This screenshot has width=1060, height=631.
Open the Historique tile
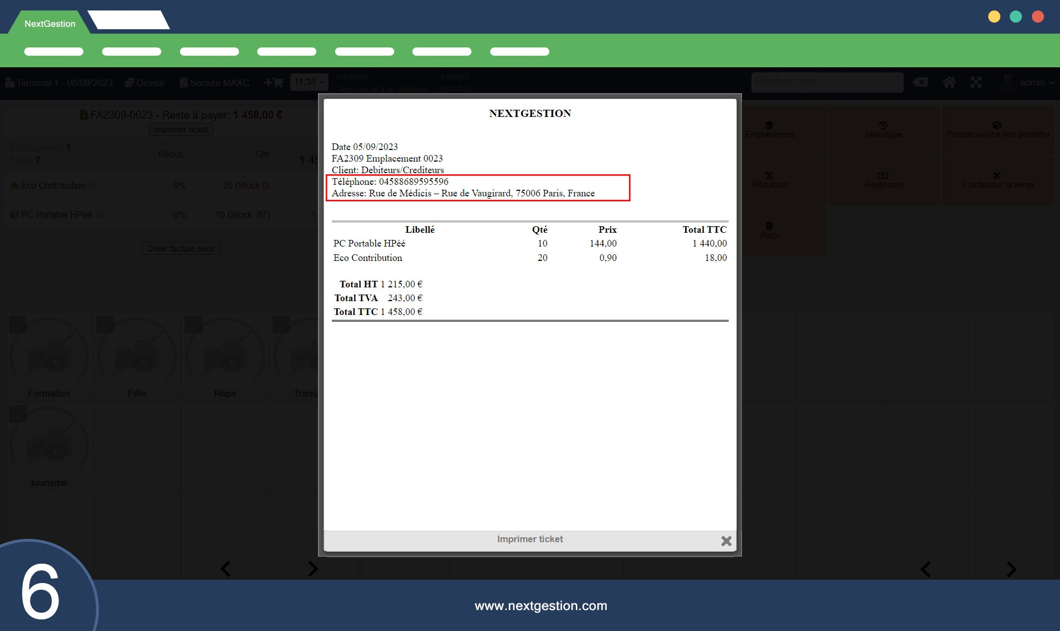click(x=883, y=130)
